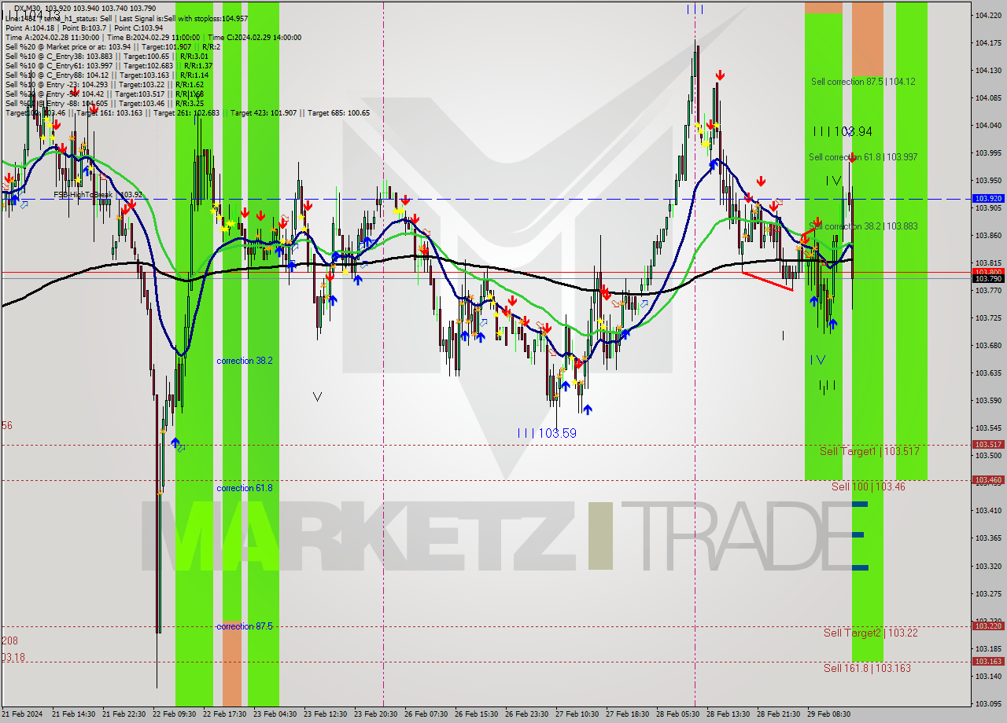
Task: Click the red price tag 103.800
Action: click(x=988, y=272)
